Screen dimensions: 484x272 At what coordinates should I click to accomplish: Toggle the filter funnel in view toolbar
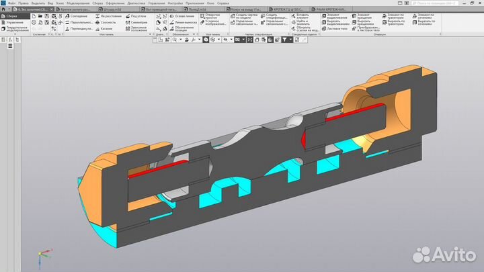pos(285,40)
